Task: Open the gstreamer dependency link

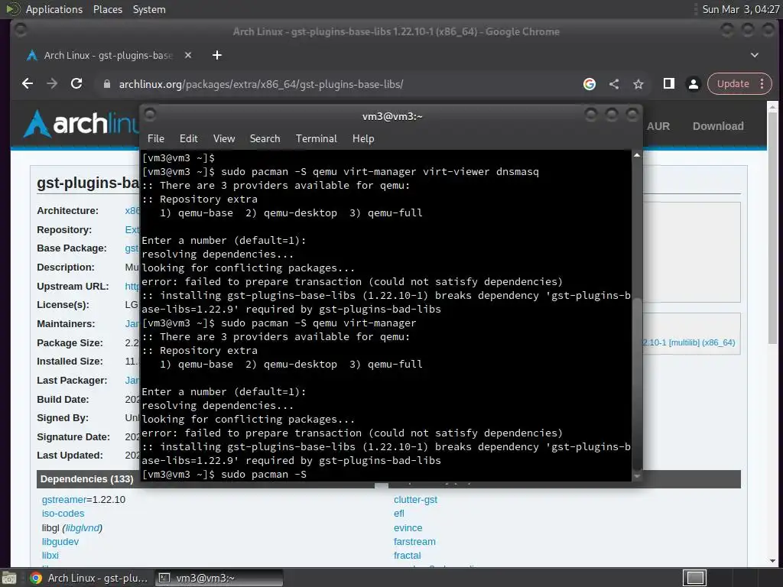Action: [x=64, y=500]
